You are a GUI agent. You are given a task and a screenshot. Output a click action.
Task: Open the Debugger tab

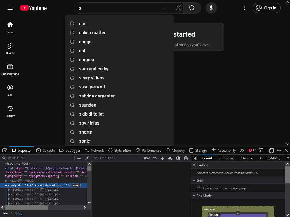pos(70,150)
